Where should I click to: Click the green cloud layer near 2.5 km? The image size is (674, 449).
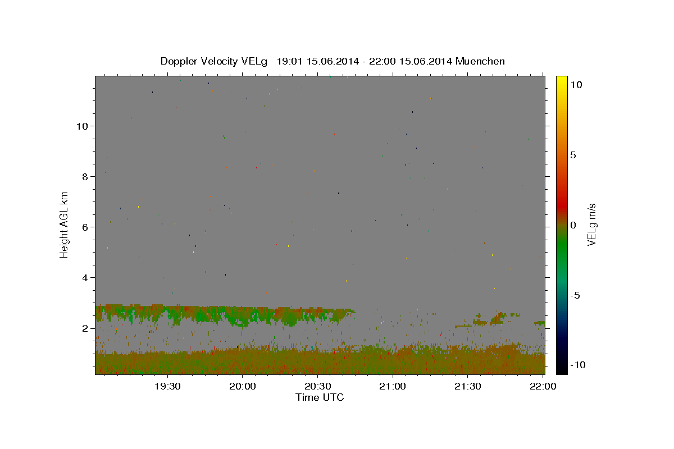pyautogui.click(x=225, y=315)
